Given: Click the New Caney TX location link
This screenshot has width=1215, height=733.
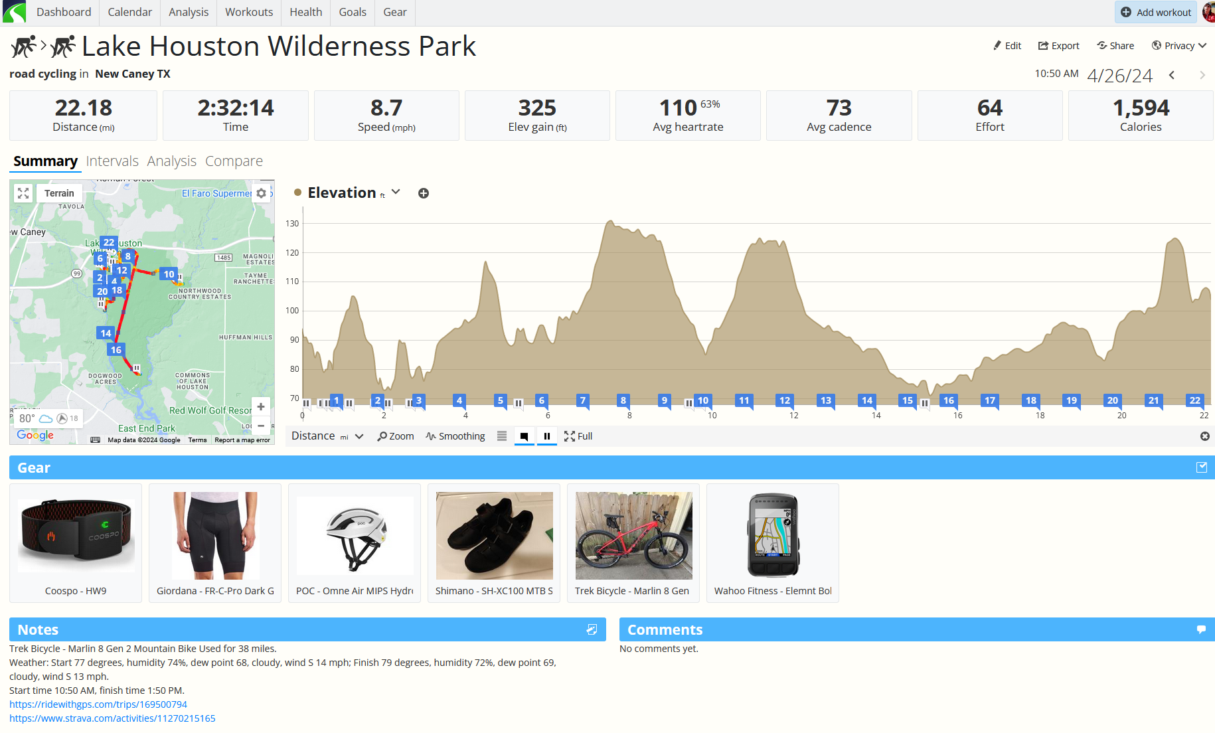Looking at the screenshot, I should pos(133,74).
